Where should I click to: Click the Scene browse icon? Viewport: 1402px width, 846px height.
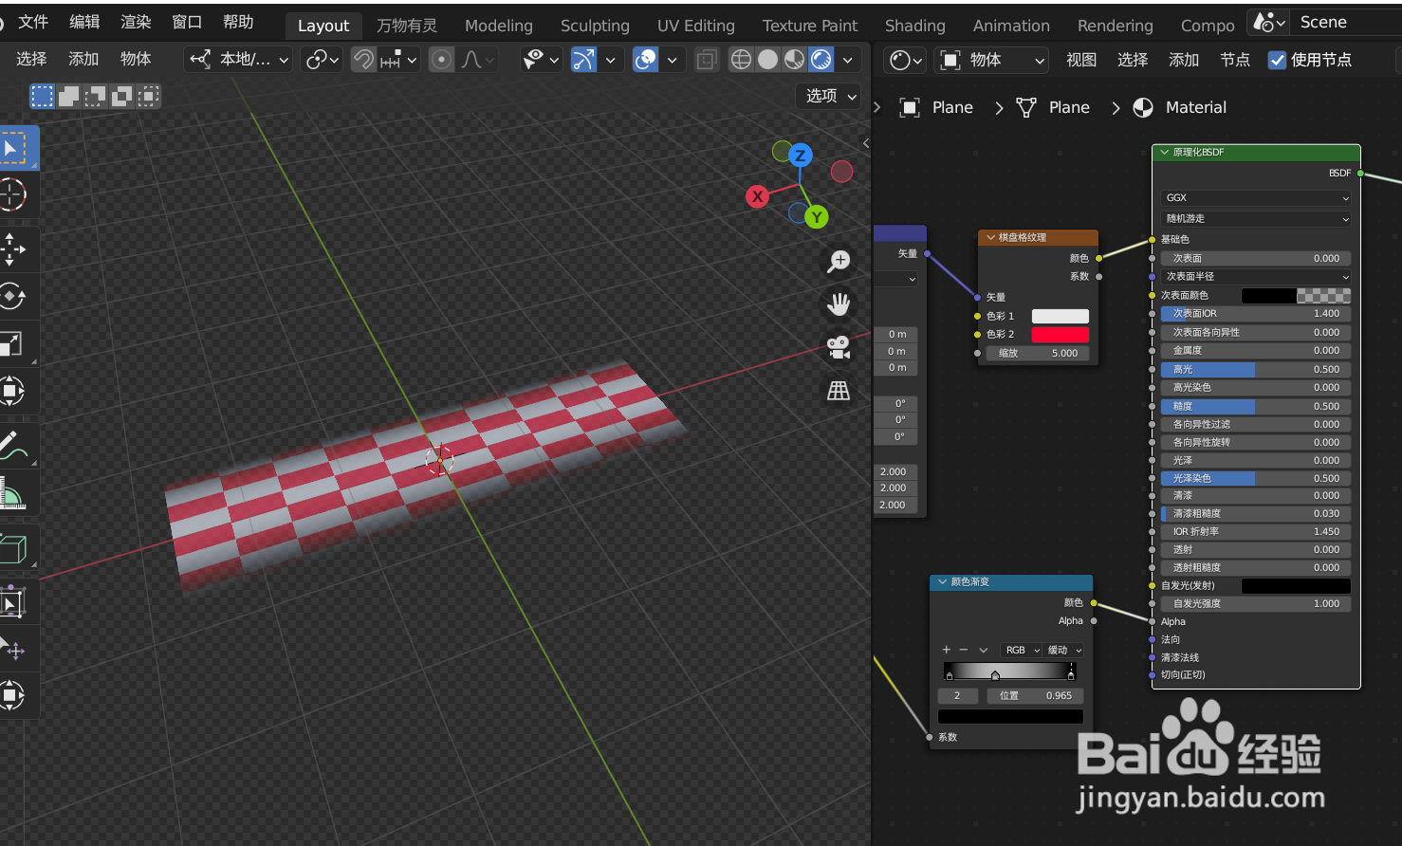point(1268,22)
